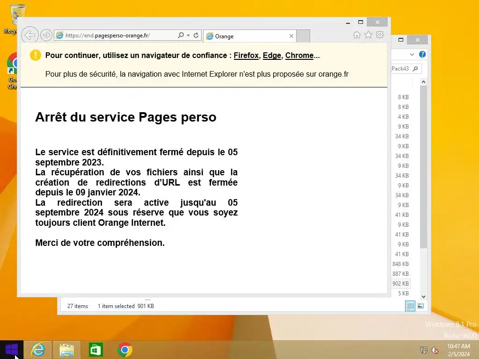Maximize the File Explorer window

(x=401, y=40)
